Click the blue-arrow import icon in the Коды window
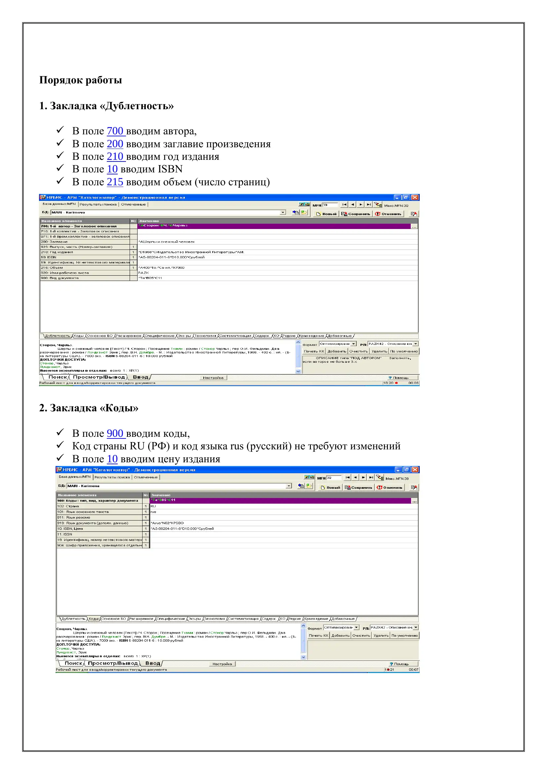 click(x=301, y=486)
